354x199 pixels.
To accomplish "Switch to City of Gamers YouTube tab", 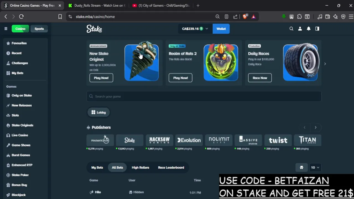I will (x=161, y=6).
